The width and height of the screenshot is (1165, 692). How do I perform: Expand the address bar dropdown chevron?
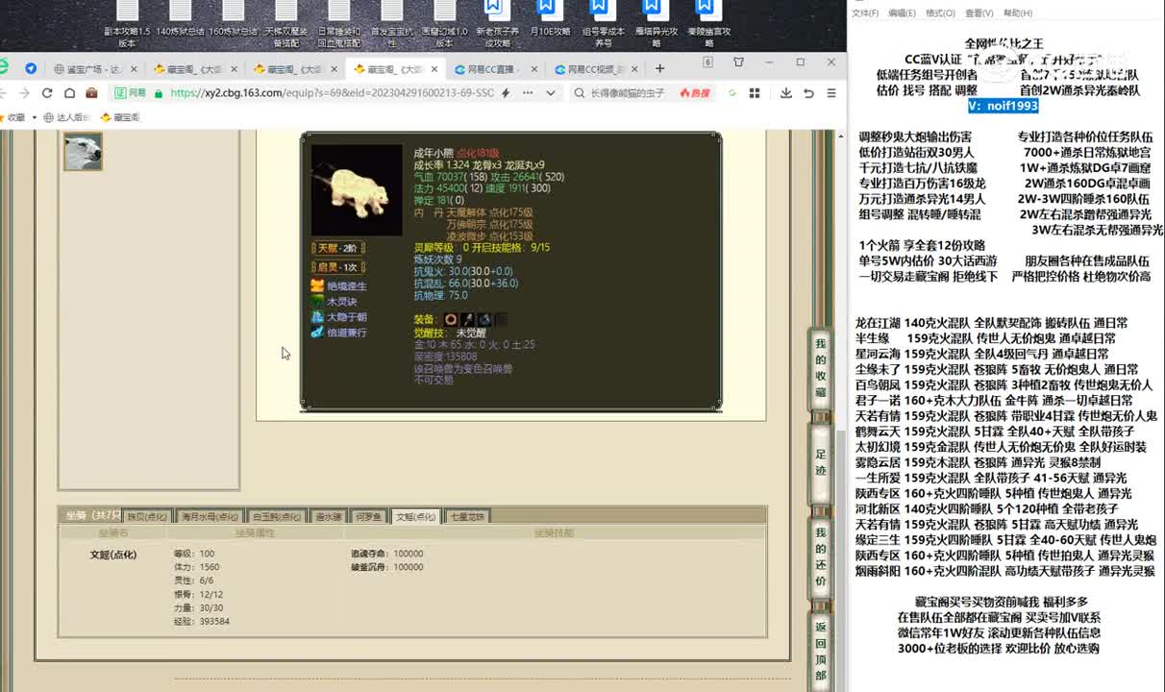point(550,93)
